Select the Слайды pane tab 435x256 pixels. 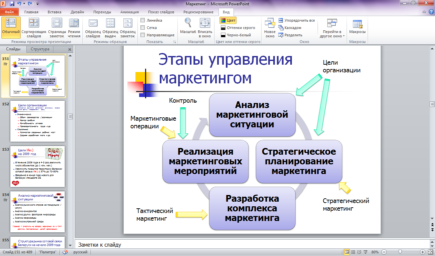pyautogui.click(x=13, y=49)
